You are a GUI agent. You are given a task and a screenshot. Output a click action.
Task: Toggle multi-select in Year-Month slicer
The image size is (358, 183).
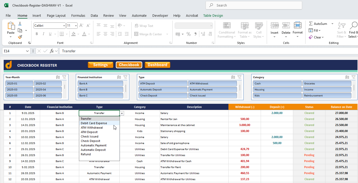(58, 77)
